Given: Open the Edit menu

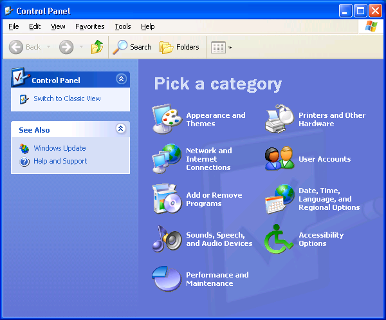Looking at the screenshot, I should click(x=35, y=26).
